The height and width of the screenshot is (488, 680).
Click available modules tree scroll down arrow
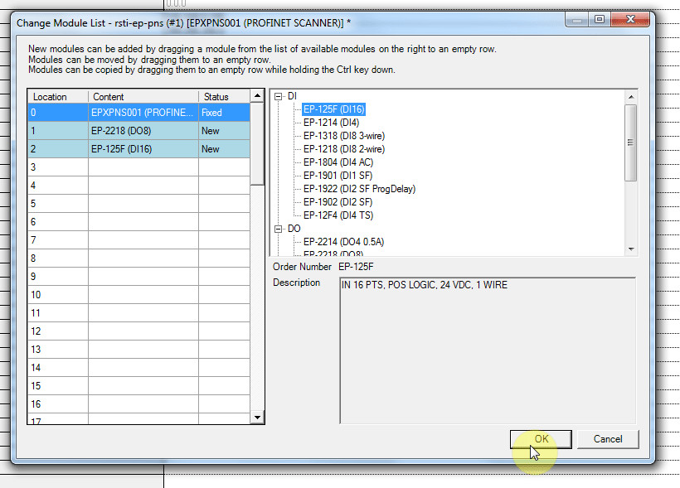point(631,249)
